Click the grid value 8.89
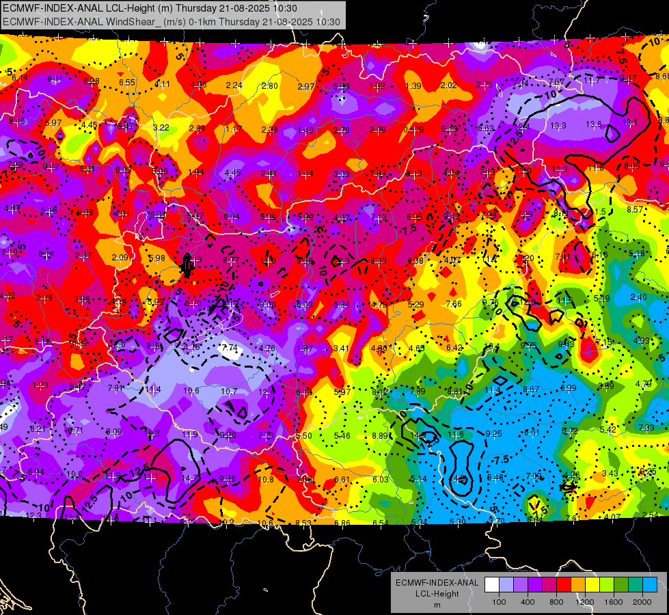The image size is (669, 615). click(x=380, y=436)
